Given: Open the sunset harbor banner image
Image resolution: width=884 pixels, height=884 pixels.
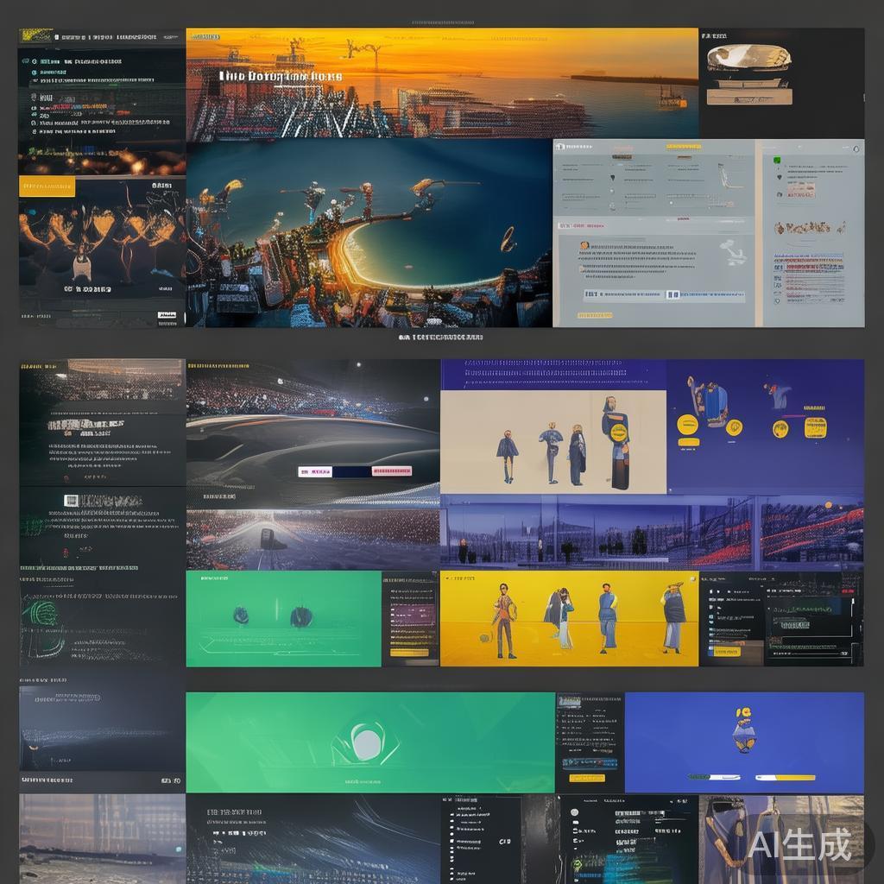Looking at the screenshot, I should point(441,83).
